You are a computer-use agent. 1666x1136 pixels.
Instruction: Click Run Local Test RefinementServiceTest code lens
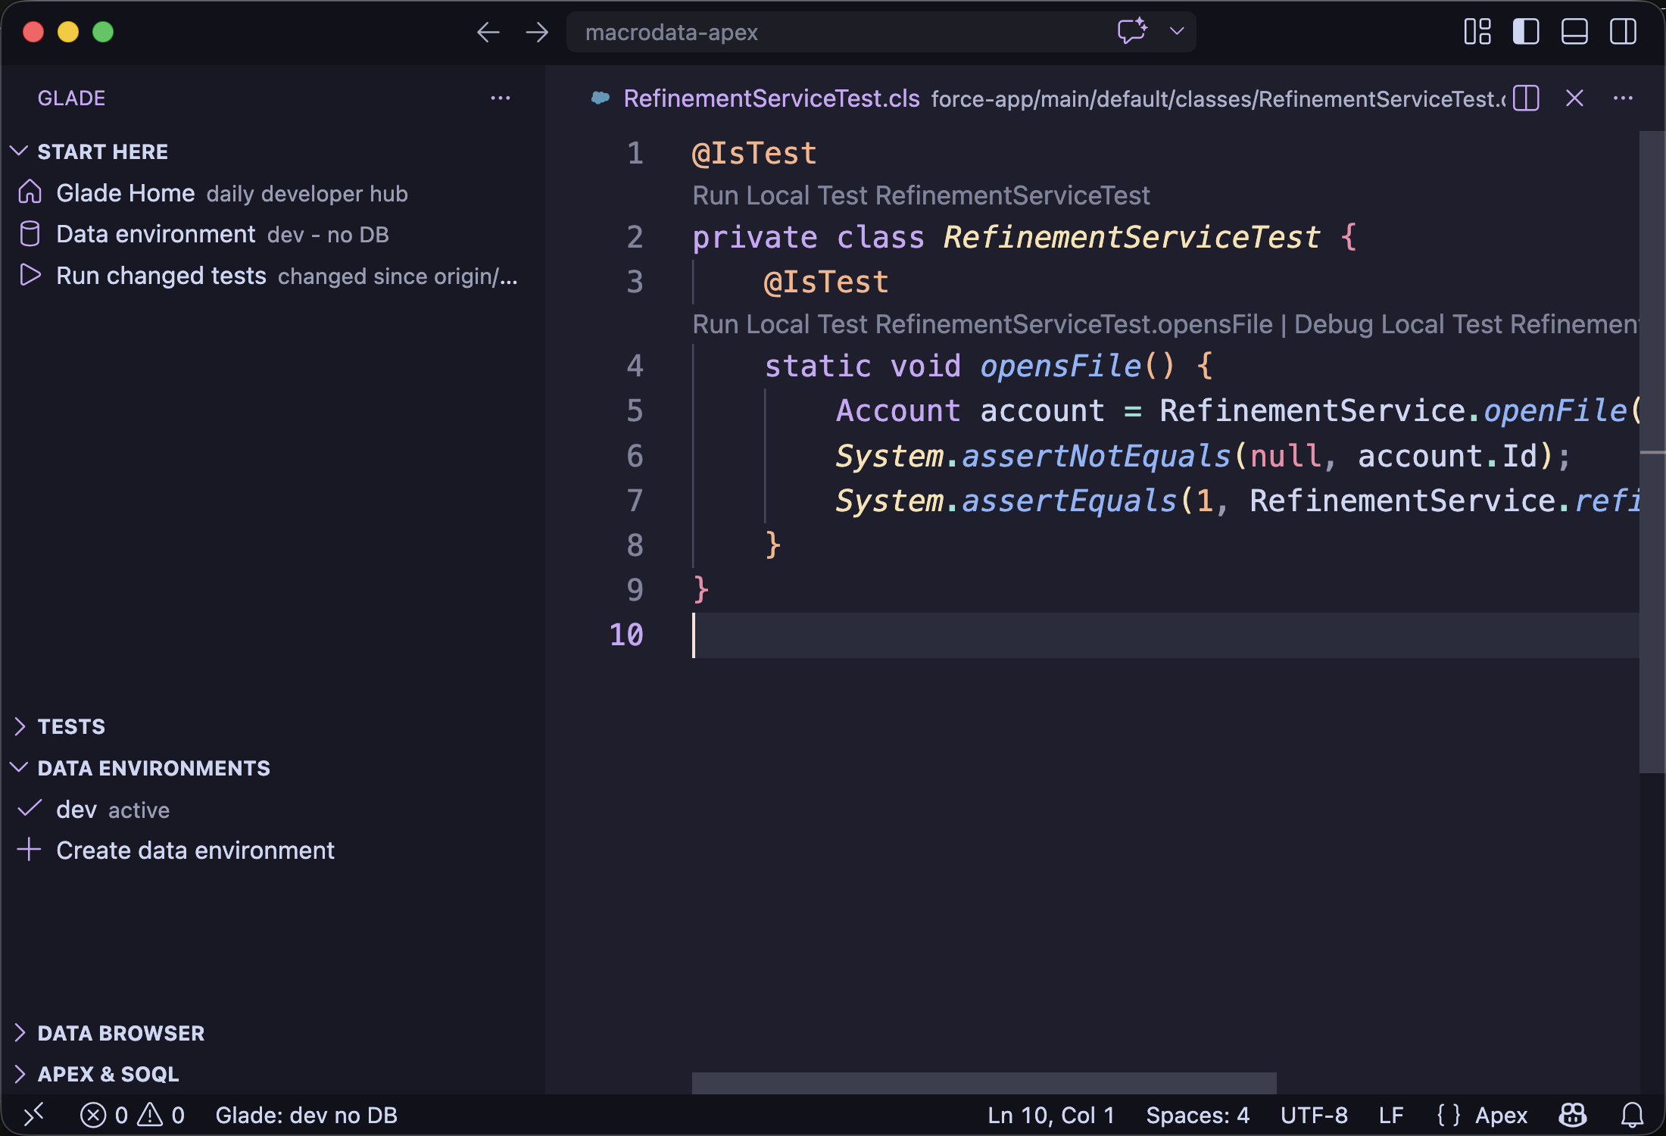[x=921, y=195]
